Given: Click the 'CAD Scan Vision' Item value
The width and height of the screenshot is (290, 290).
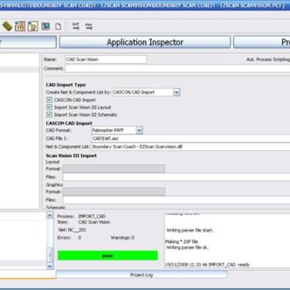Looking at the screenshot, I should tap(95, 222).
